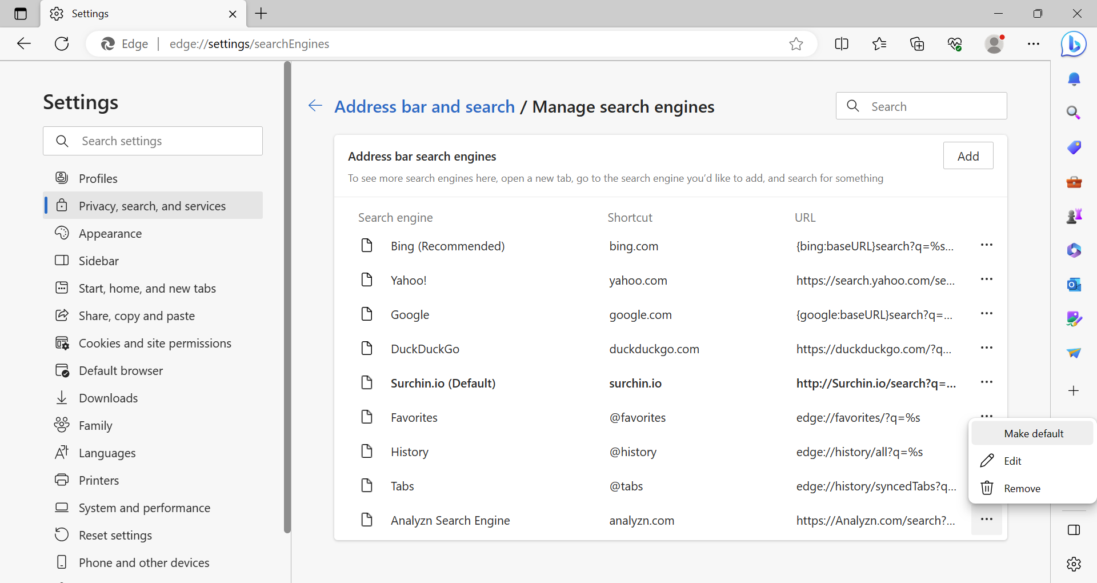
Task: Open Default browser section
Action: pyautogui.click(x=153, y=370)
